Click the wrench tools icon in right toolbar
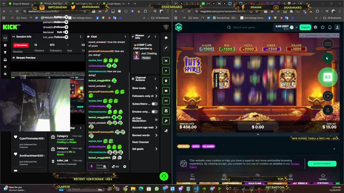 [x=166, y=121]
